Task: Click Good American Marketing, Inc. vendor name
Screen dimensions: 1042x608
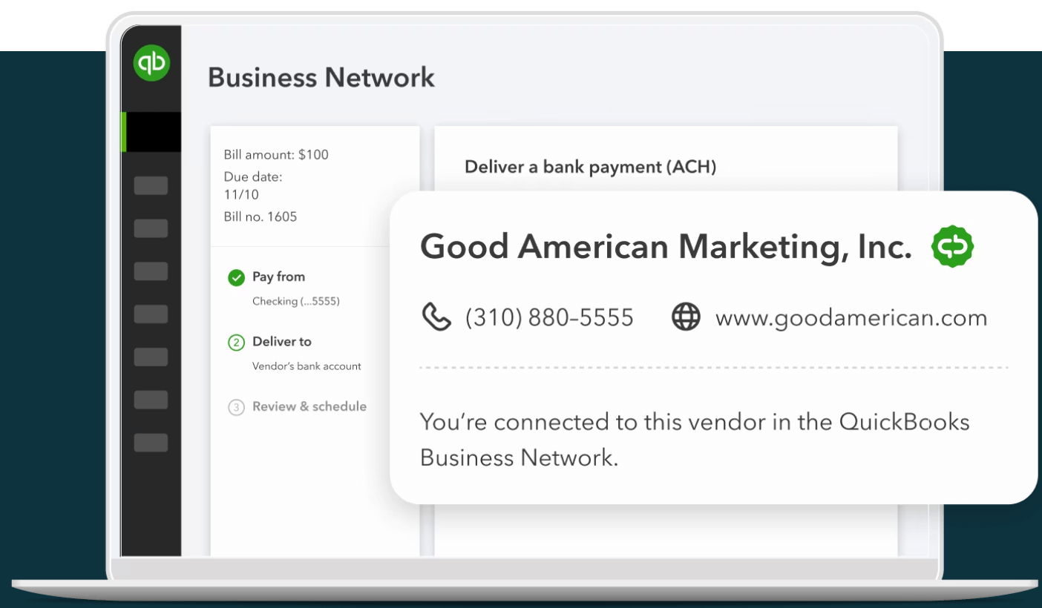Action: point(666,247)
